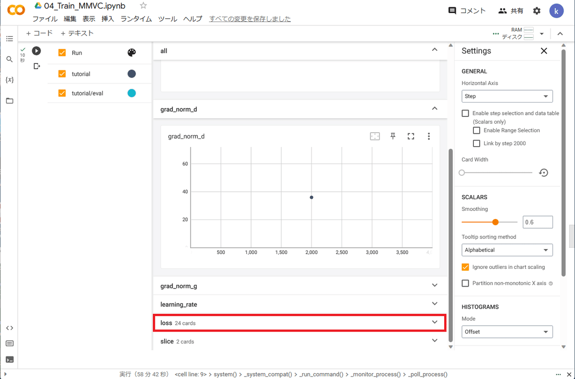
Task: Open the コメント button
Action: (467, 11)
